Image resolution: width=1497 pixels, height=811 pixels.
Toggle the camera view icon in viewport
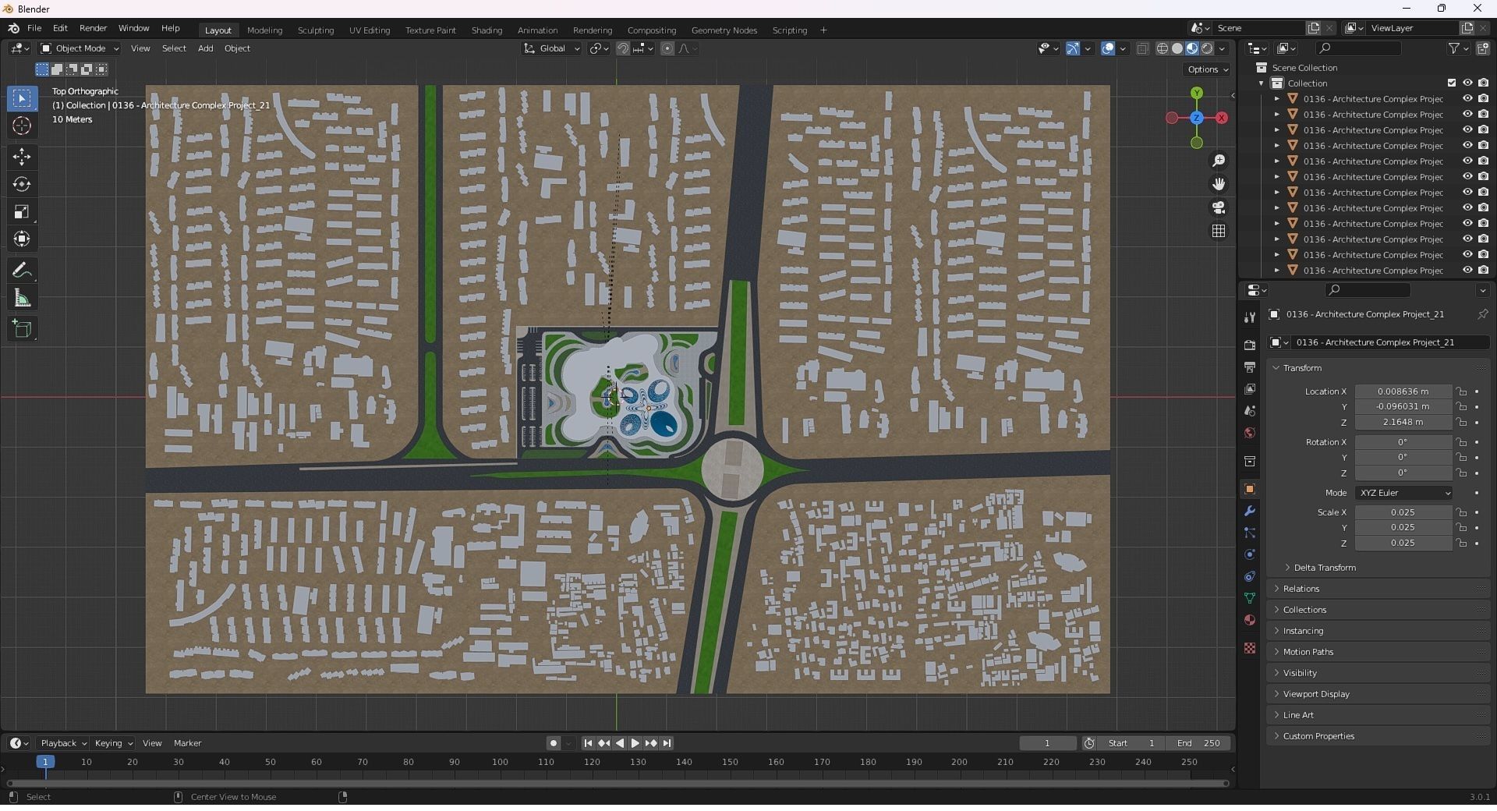tap(1219, 207)
